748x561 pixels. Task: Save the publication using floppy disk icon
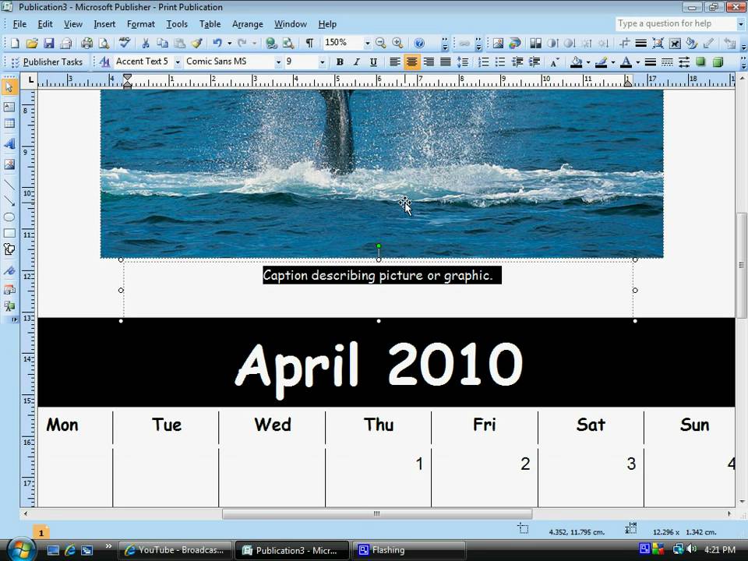(48, 44)
